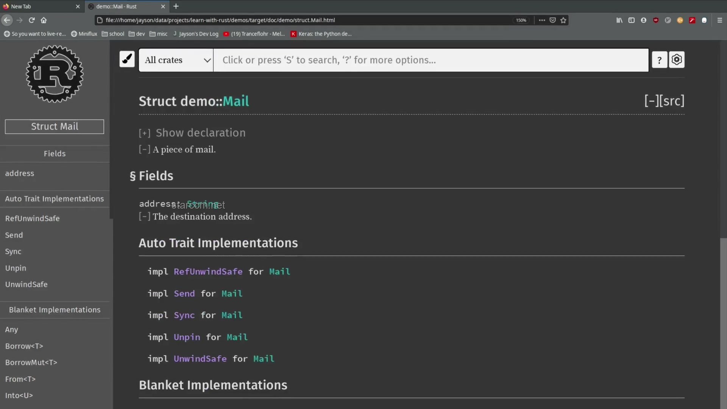Viewport: 727px width, 409px height.
Task: Reload the page with the refresh icon
Action: coord(32,20)
